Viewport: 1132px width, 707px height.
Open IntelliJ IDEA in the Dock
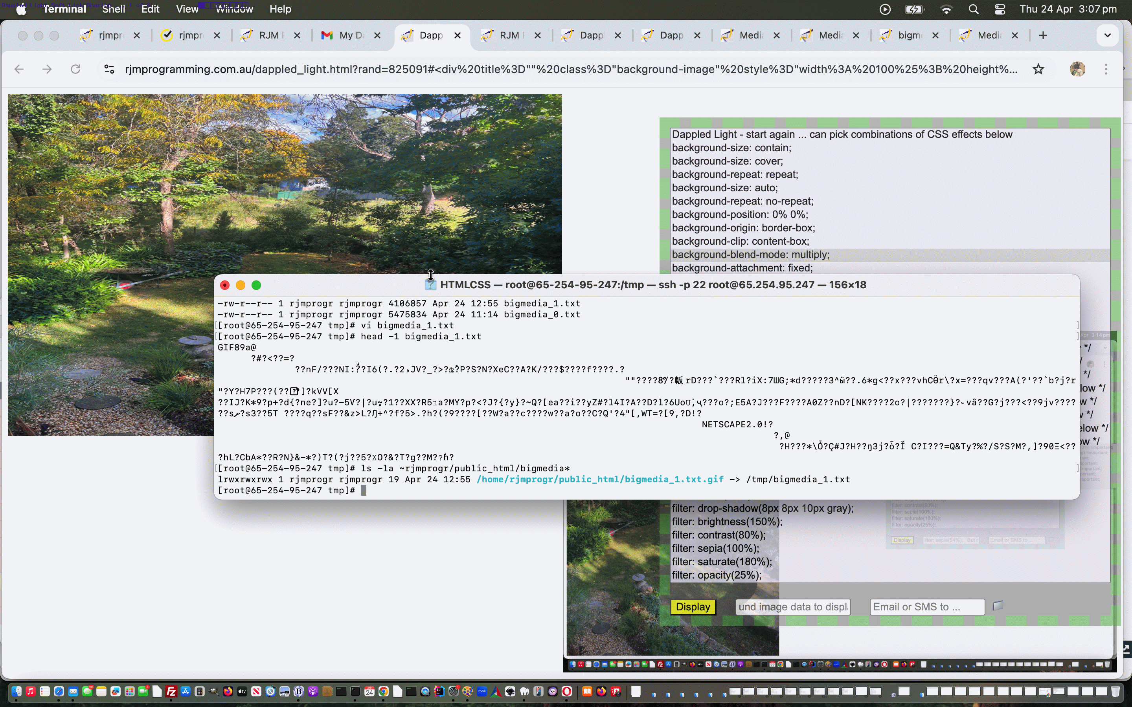point(439,692)
